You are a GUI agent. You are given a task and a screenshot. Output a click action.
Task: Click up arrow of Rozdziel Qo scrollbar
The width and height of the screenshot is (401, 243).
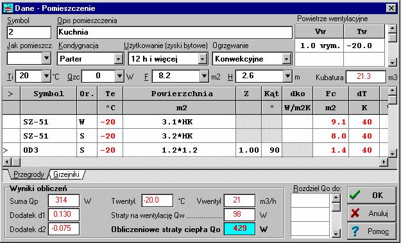(x=336, y=197)
